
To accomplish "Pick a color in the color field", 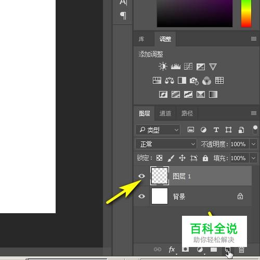I will [194, 14].
